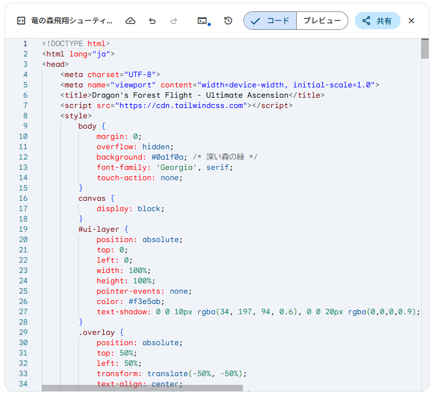Click the vertical scrollbar thumb

[x=425, y=49]
